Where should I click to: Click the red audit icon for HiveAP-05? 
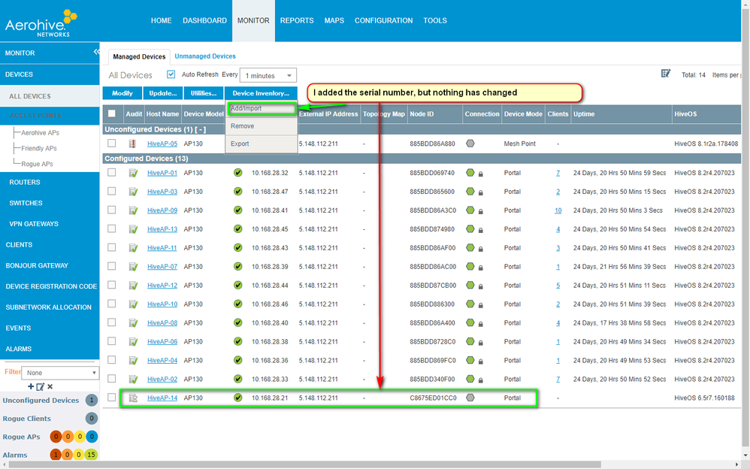point(132,144)
